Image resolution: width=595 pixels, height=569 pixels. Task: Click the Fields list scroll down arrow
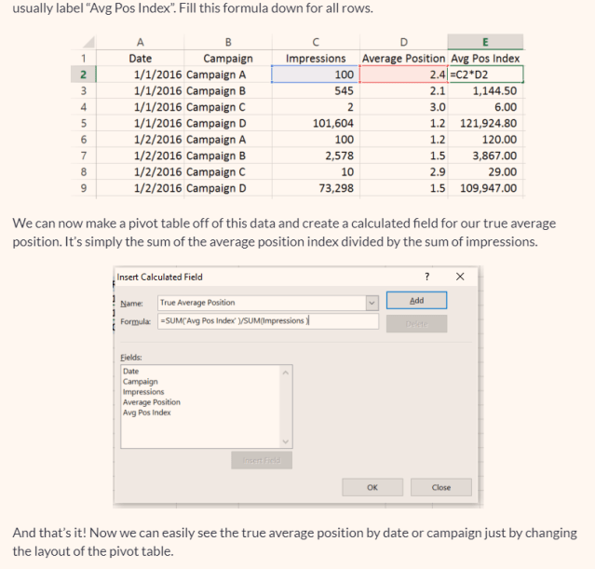pos(286,441)
